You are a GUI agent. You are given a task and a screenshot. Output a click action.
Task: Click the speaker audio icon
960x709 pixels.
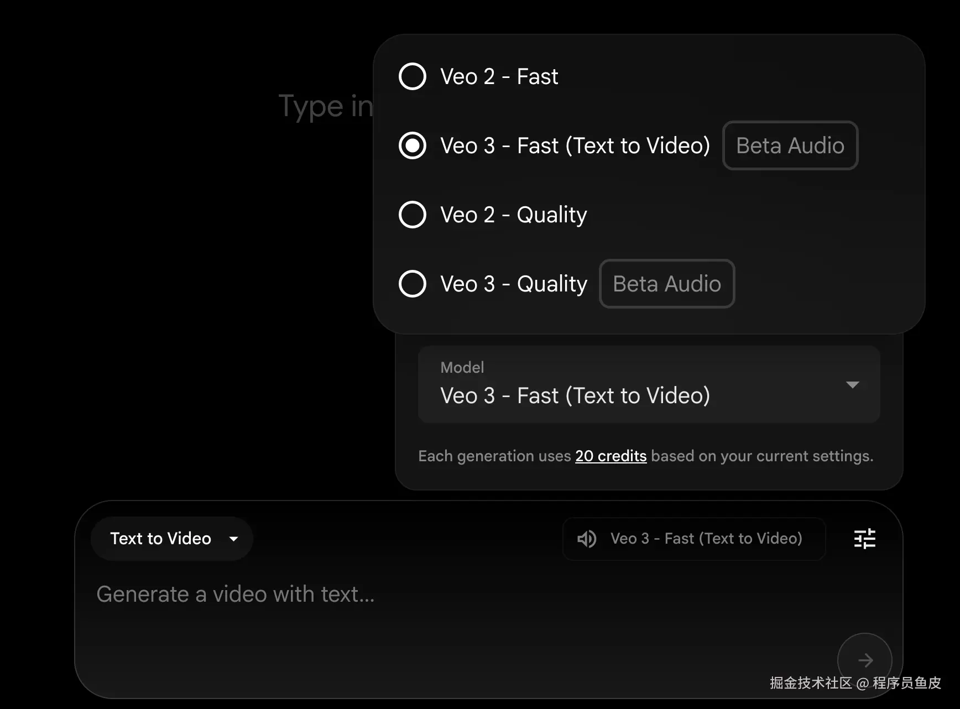(x=587, y=539)
